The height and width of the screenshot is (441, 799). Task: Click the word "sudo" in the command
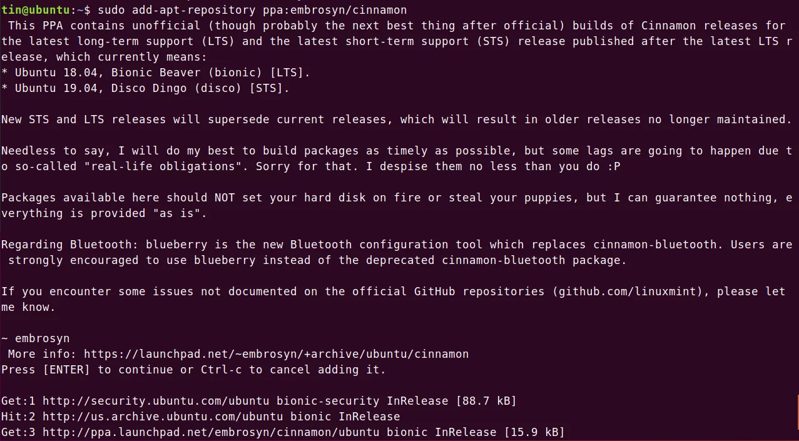111,10
